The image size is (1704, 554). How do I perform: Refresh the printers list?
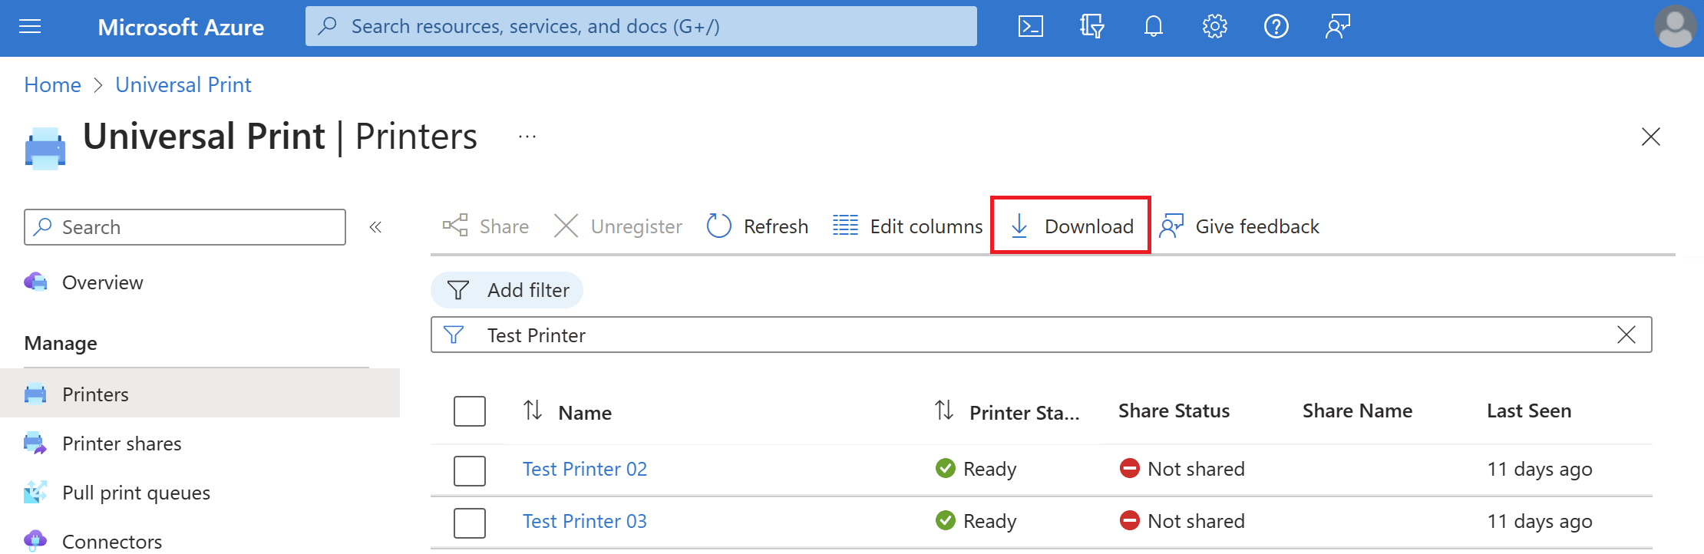(757, 226)
